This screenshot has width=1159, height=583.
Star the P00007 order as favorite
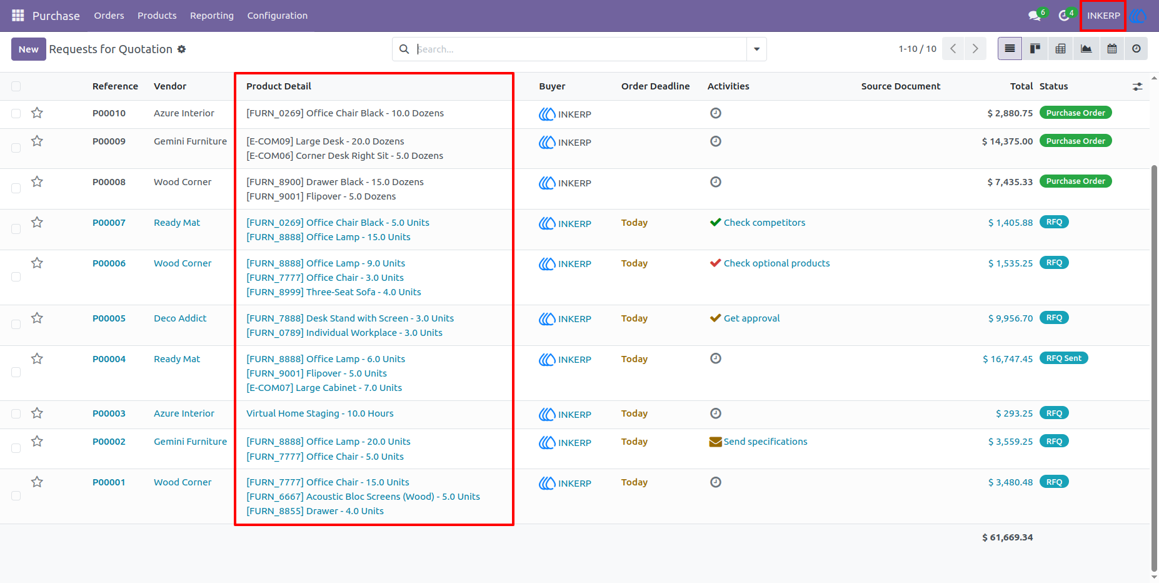37,222
